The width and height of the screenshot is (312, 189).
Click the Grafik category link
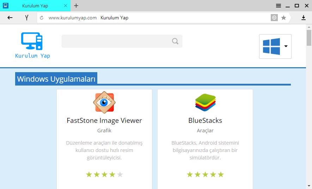point(104,131)
